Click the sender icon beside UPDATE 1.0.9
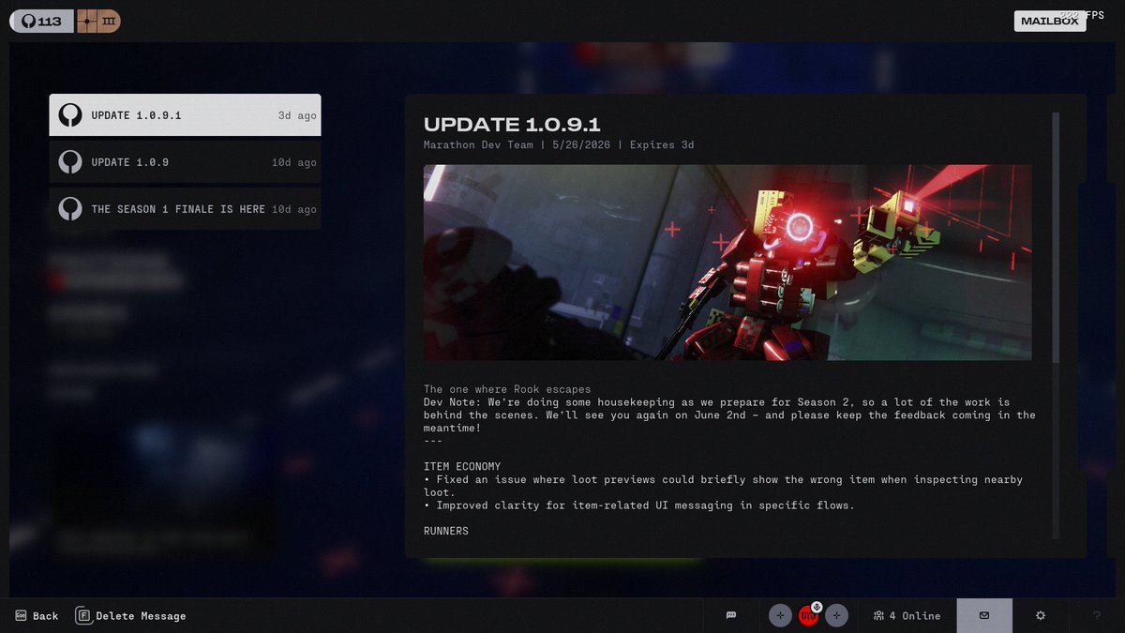Image resolution: width=1125 pixels, height=633 pixels. click(70, 162)
